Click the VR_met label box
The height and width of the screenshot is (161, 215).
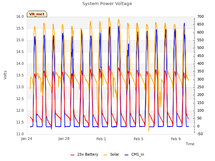pyautogui.click(x=37, y=14)
